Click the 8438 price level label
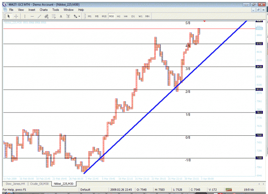Image resolution: width=268 pixels, height=194 pixels. click(x=259, y=66)
